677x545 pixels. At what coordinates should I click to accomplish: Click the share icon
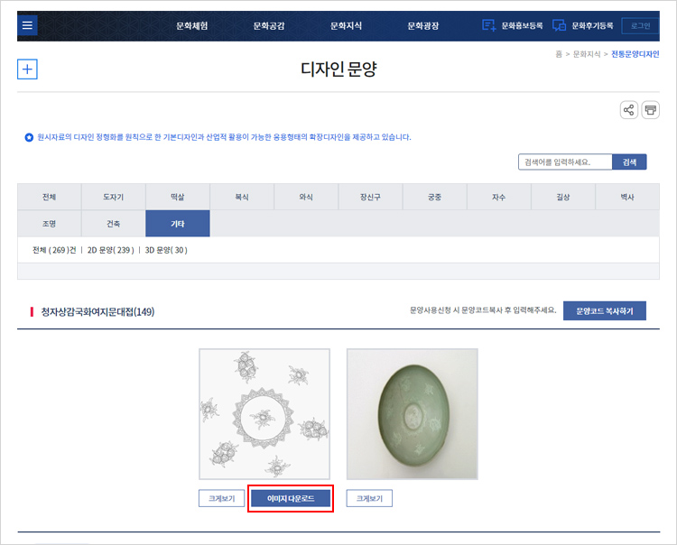(628, 110)
